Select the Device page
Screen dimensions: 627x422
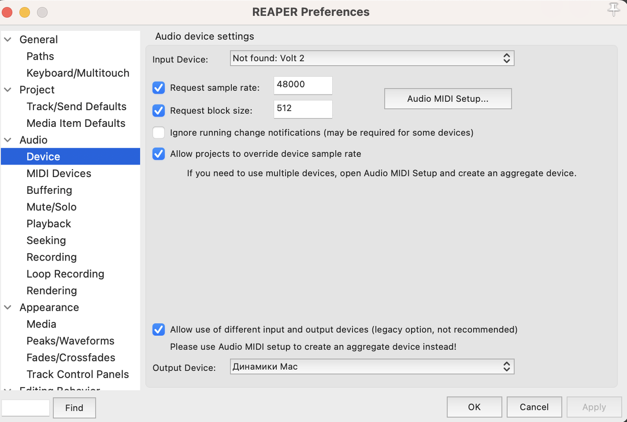coord(71,157)
